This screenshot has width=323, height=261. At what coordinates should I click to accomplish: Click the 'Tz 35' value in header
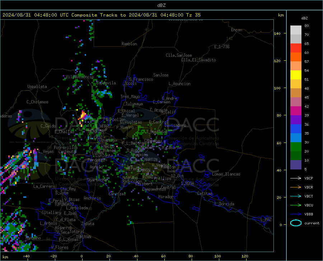193,15
